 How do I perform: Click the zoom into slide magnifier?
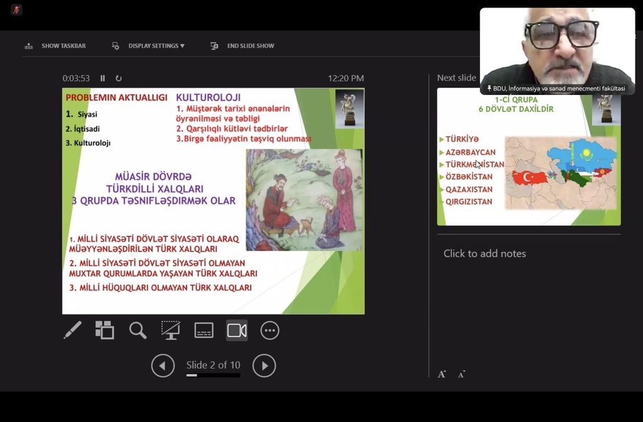(138, 330)
